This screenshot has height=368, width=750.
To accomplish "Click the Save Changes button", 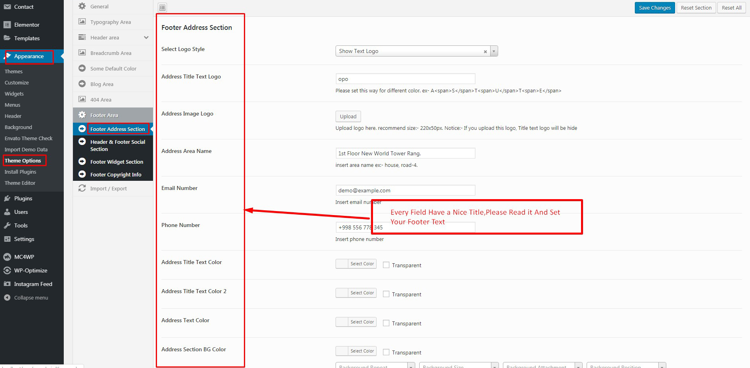I will [655, 8].
